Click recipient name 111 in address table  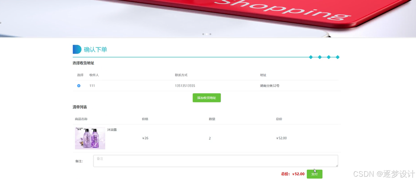pyautogui.click(x=92, y=86)
